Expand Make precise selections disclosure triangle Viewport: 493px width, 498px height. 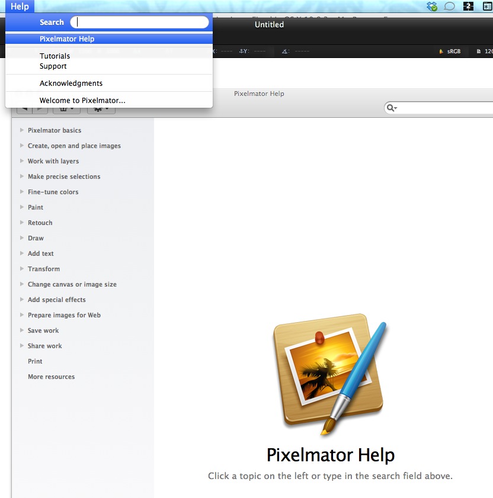tap(21, 176)
